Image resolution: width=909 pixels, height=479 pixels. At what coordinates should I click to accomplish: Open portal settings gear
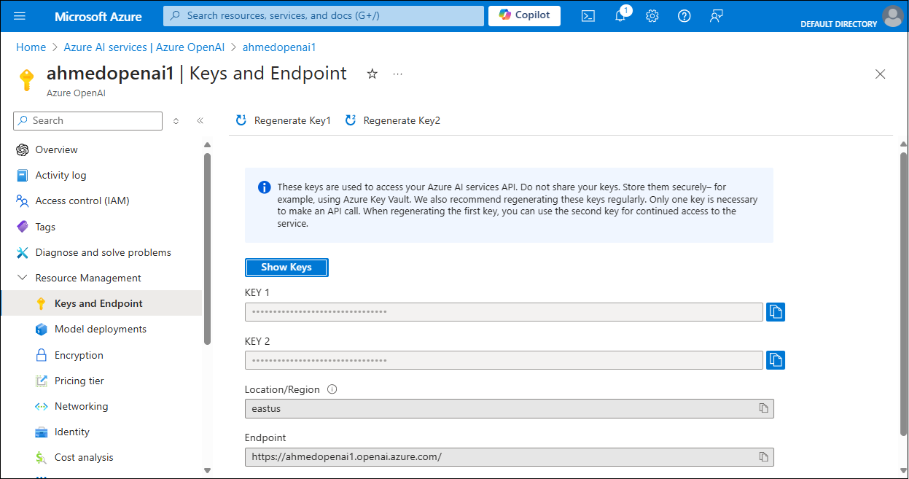click(x=652, y=15)
